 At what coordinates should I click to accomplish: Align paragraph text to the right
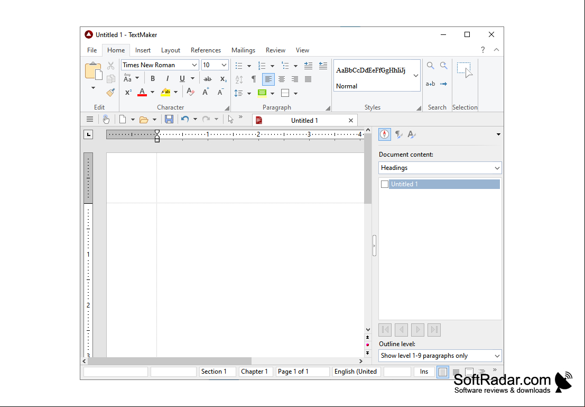coord(295,79)
